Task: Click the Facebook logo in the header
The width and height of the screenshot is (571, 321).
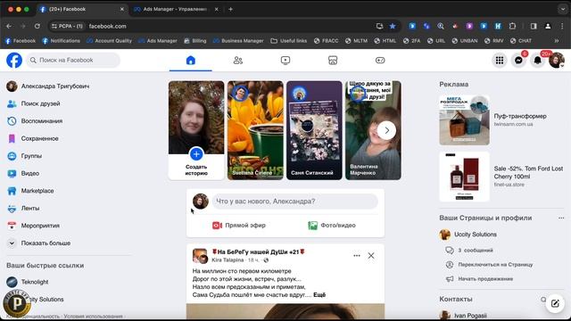Action: point(14,61)
